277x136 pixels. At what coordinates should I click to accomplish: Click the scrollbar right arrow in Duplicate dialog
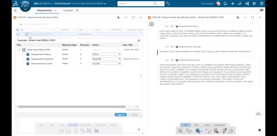pos(137,107)
